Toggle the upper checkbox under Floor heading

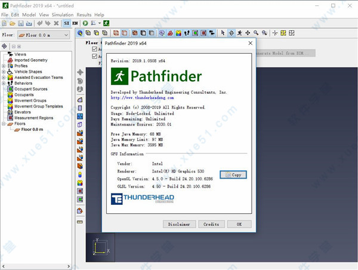click(94, 49)
